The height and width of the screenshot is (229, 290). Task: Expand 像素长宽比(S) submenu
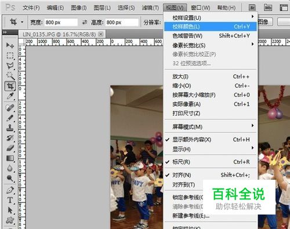coord(211,45)
